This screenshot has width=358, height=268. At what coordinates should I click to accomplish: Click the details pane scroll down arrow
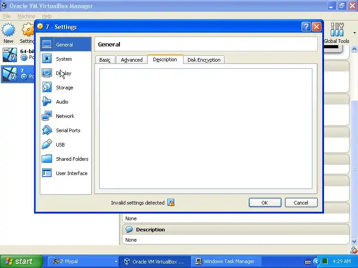[x=354, y=242]
